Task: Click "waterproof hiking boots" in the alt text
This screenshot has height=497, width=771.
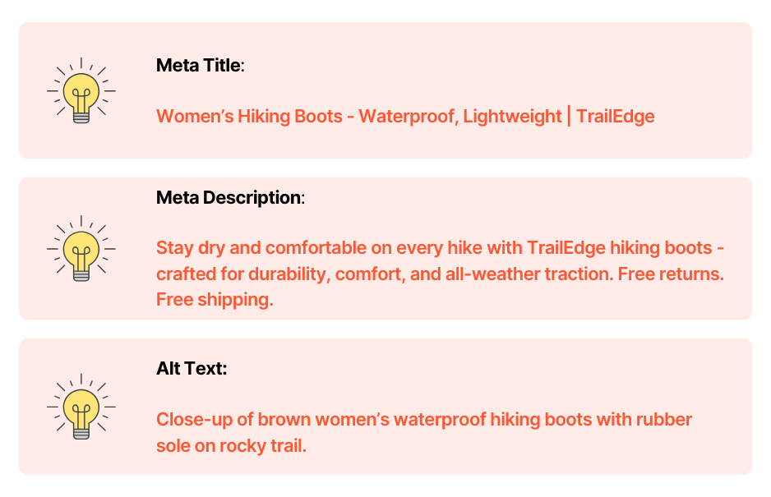Action: 492,420
